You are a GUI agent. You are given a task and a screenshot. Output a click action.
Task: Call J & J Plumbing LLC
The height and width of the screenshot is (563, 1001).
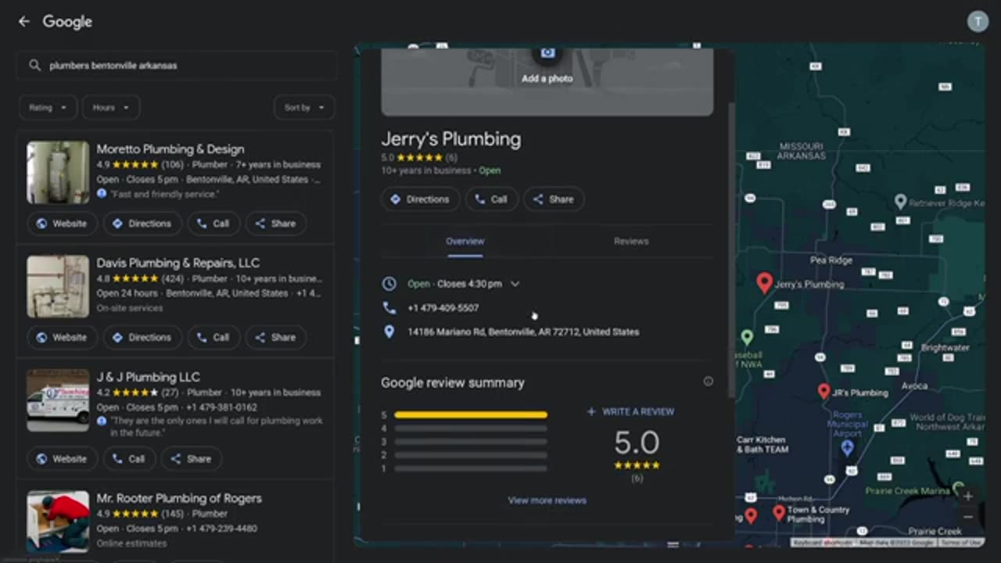[x=128, y=459]
